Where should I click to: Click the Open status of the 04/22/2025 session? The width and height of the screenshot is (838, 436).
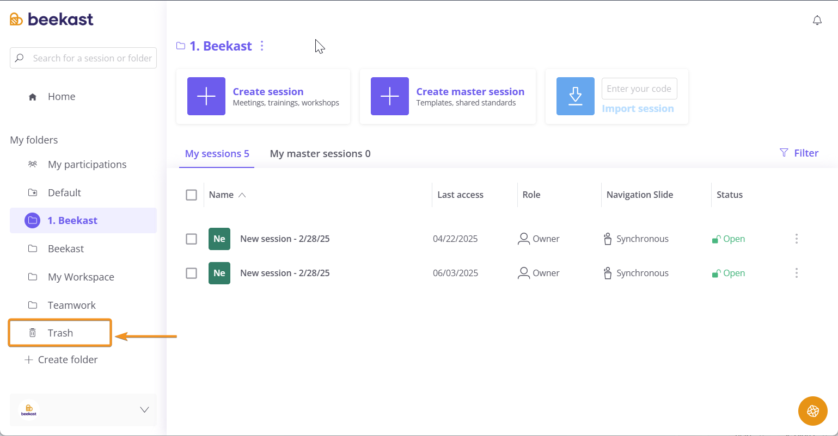(x=729, y=239)
